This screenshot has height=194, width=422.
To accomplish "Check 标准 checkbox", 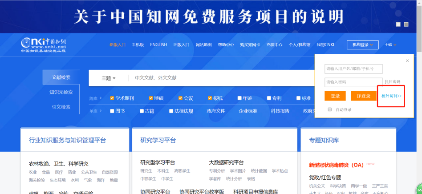I will [x=298, y=98].
